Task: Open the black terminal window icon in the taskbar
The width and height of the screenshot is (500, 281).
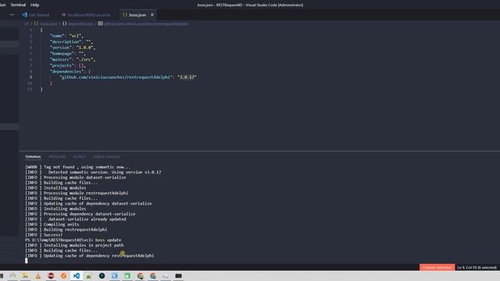Action: click(179, 276)
